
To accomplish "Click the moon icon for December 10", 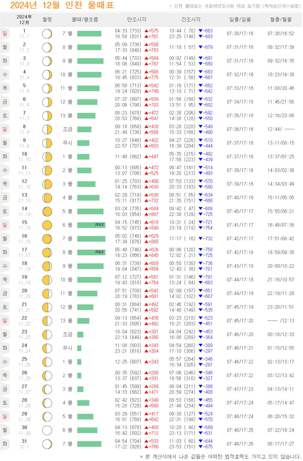I will [x=47, y=157].
